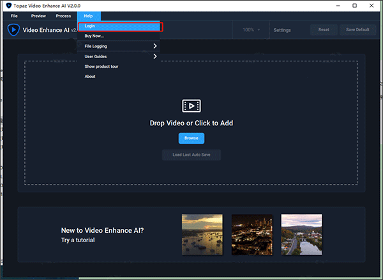Click the Video Enhance AI logo icon
Image resolution: width=383 pixels, height=280 pixels.
tap(13, 30)
